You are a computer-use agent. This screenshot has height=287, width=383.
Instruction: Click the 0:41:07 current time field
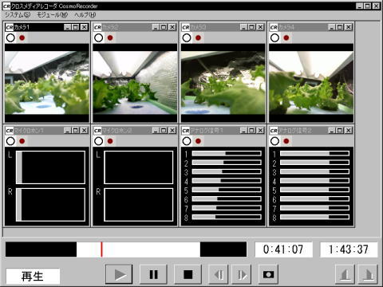(283, 250)
